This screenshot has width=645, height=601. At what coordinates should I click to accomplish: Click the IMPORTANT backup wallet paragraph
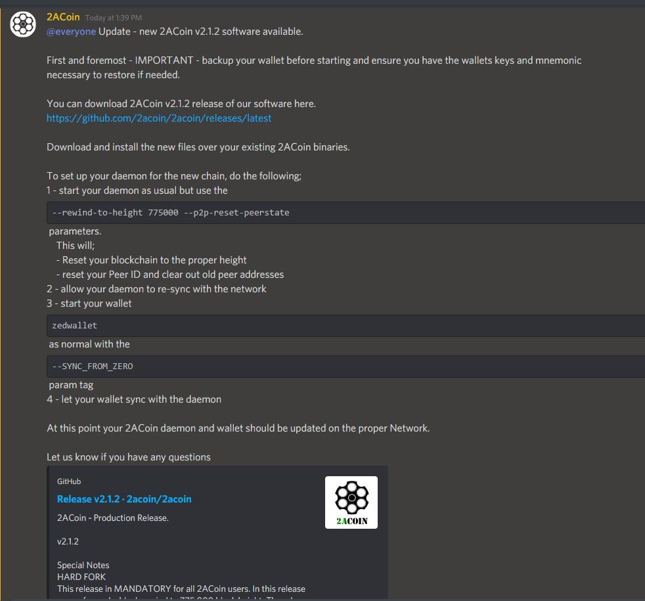pos(314,68)
